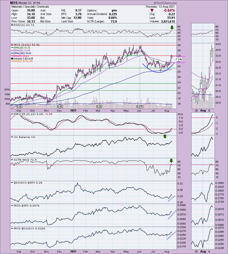The image size is (228, 254).
Task: Select the Open value 34.00
Action: (31, 10)
